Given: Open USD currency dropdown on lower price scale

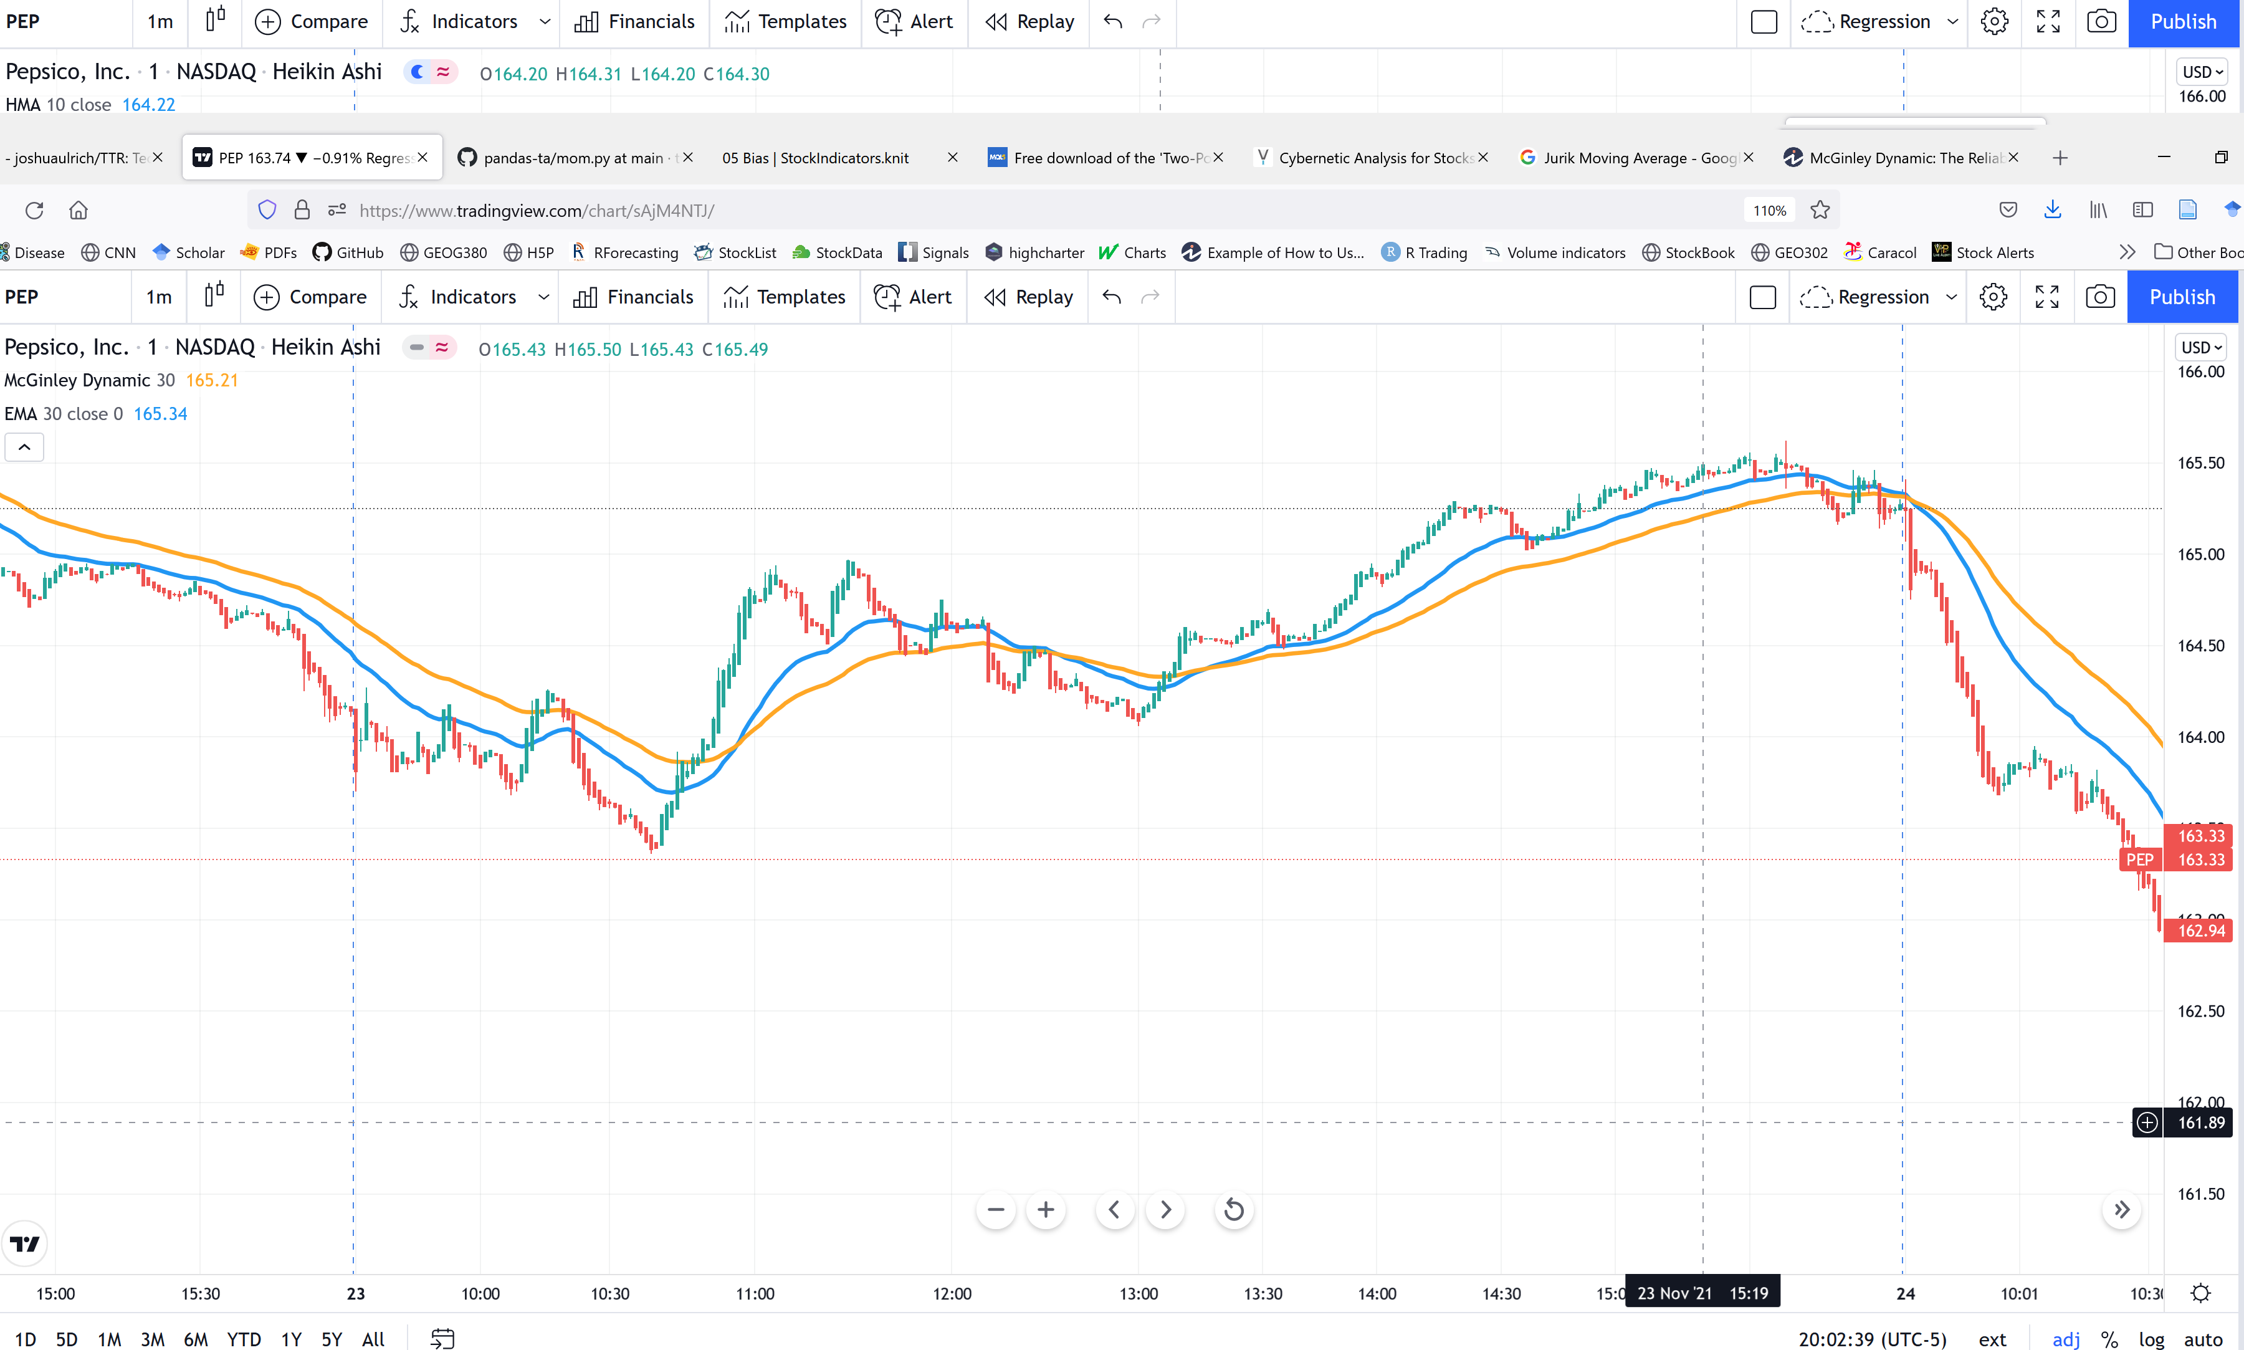Looking at the screenshot, I should (x=2202, y=348).
